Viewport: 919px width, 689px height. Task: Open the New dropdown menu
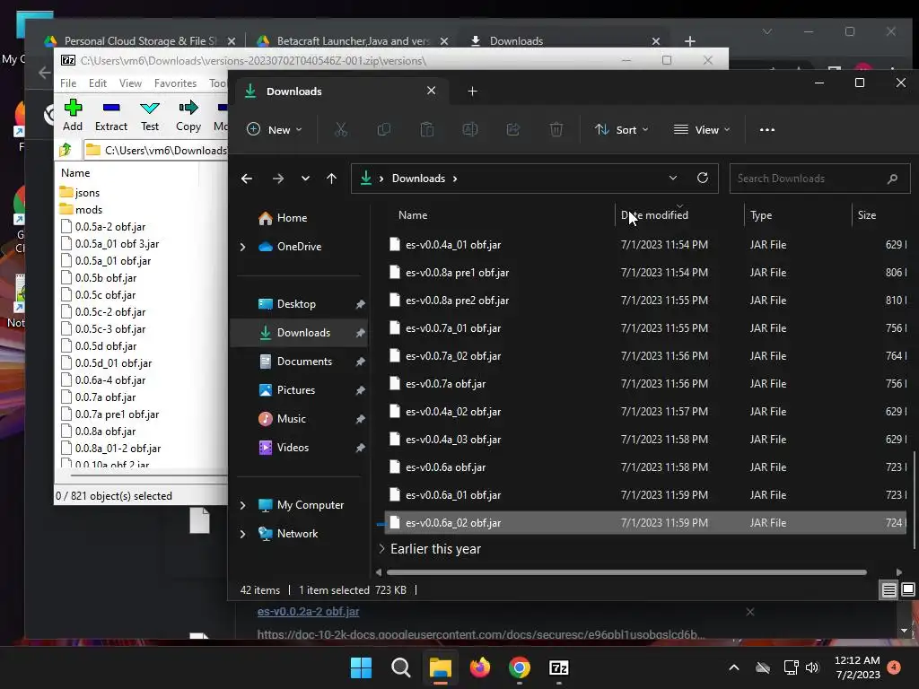(275, 129)
